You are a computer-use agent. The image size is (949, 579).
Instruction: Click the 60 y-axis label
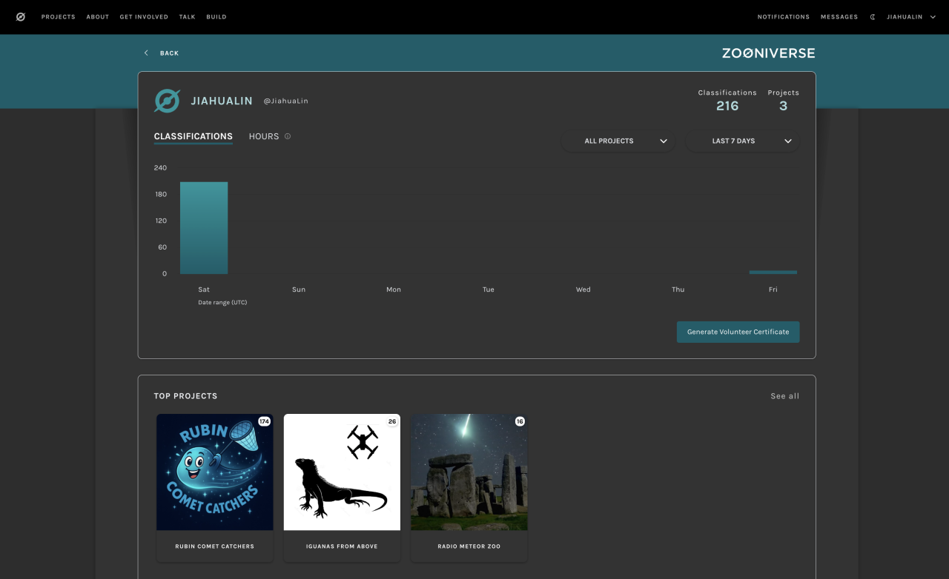click(162, 247)
